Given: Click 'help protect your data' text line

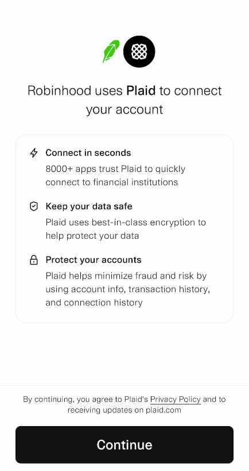Looking at the screenshot, I should [92, 236].
